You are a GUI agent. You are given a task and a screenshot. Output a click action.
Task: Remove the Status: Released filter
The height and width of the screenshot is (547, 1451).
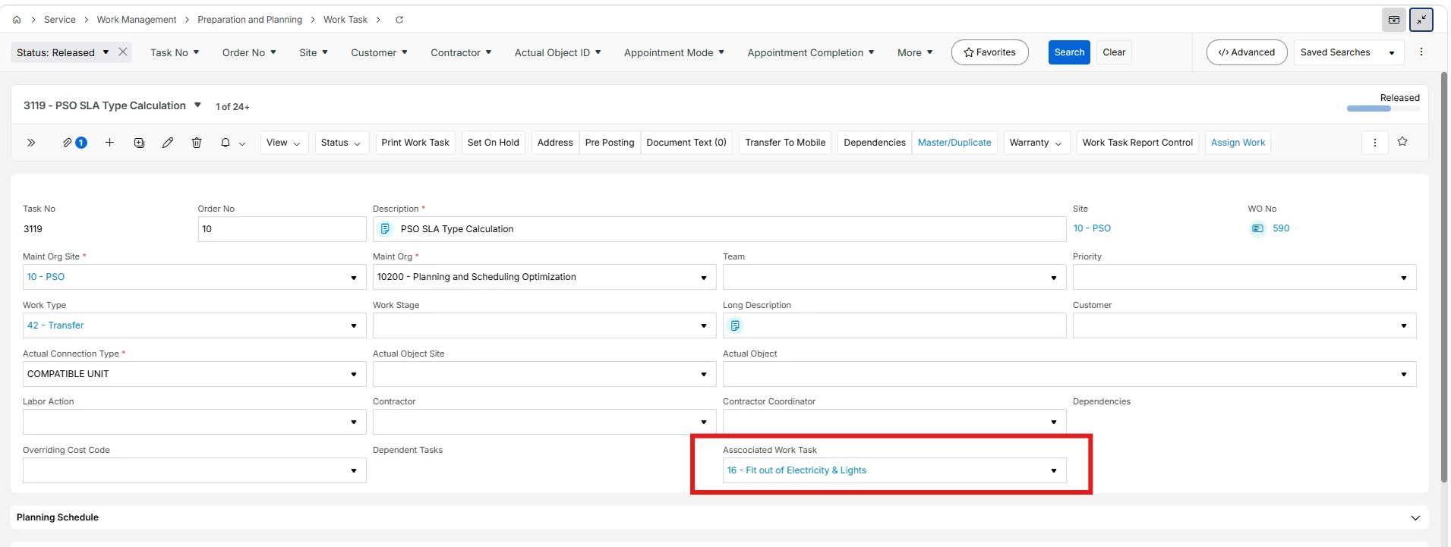pyautogui.click(x=123, y=52)
